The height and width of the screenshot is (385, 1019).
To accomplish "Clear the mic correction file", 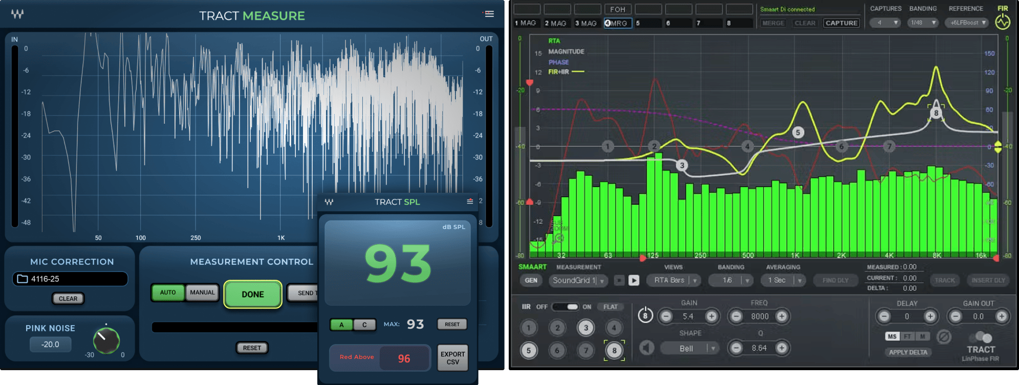I will point(68,299).
